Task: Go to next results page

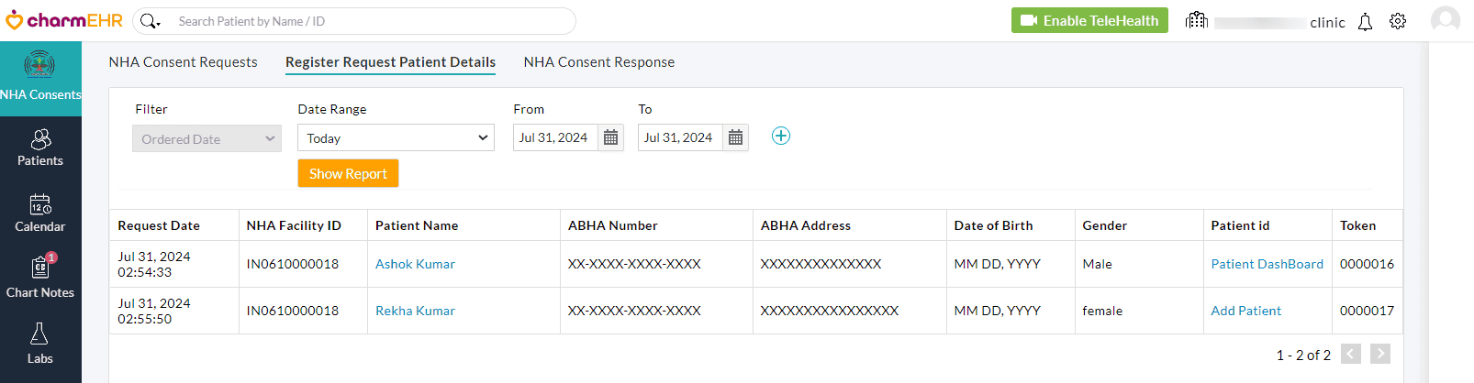Action: (1380, 354)
